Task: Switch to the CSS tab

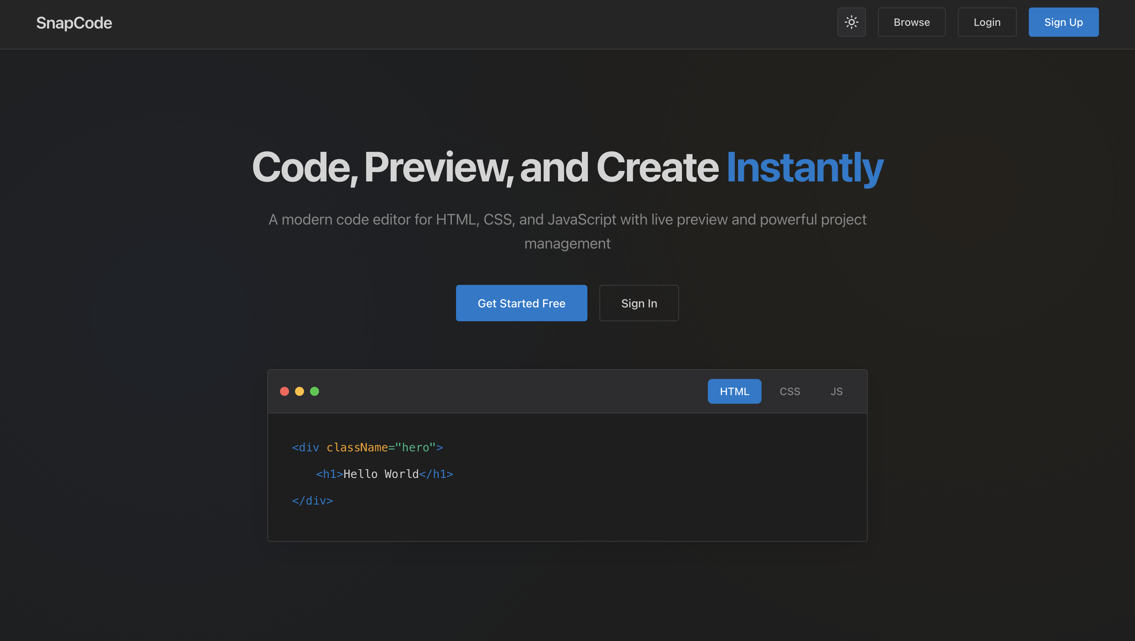Action: (x=789, y=391)
